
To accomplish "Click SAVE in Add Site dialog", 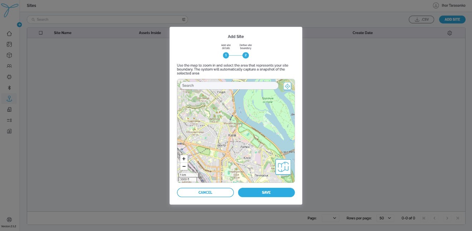I will coord(266,192).
